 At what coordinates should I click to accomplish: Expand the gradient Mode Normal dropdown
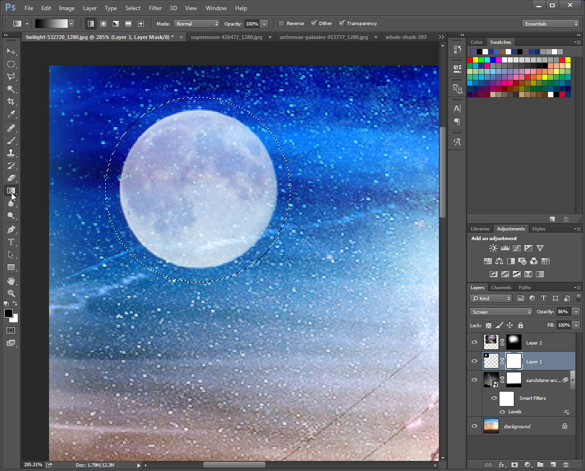coord(196,24)
